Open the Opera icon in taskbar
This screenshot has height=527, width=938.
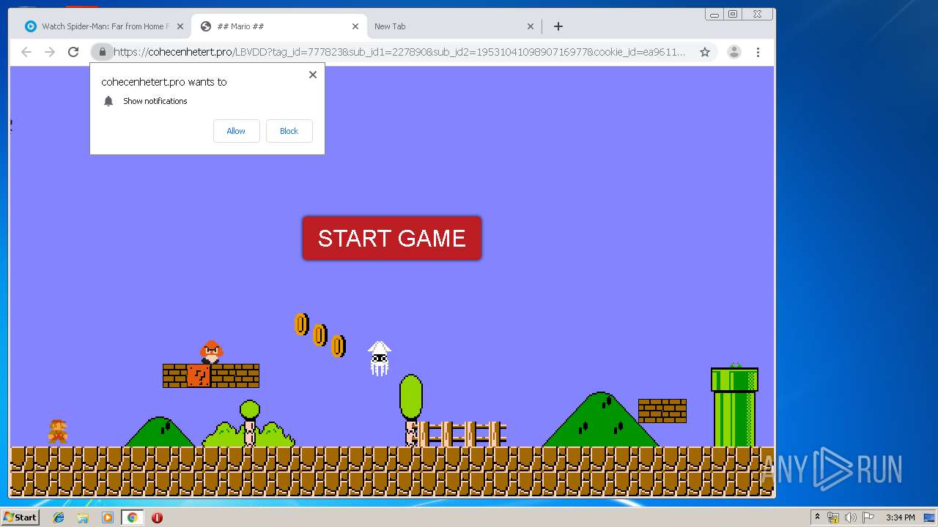(157, 517)
